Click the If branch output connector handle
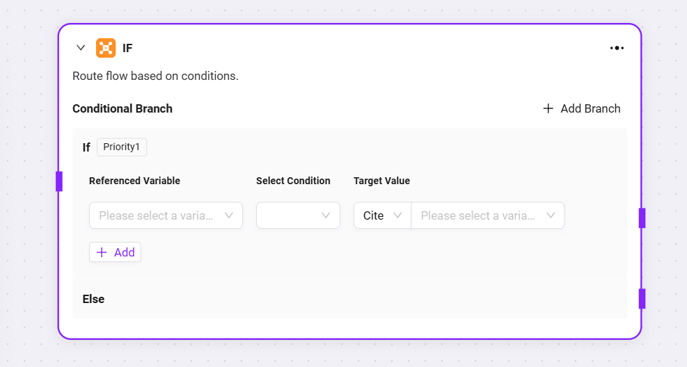 point(642,218)
